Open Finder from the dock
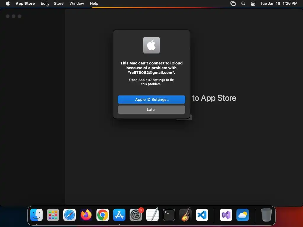The width and height of the screenshot is (303, 227). click(x=36, y=215)
